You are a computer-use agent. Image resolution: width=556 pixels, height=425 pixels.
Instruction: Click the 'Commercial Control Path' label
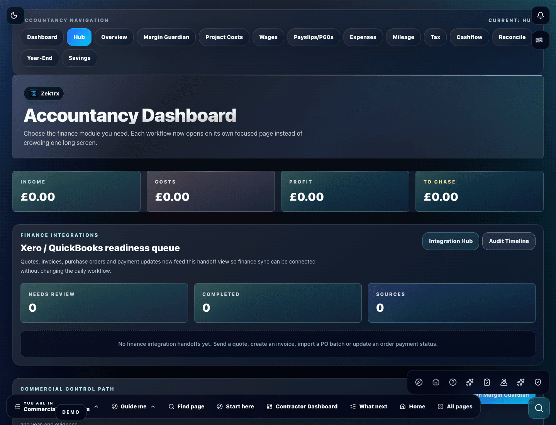pos(67,389)
